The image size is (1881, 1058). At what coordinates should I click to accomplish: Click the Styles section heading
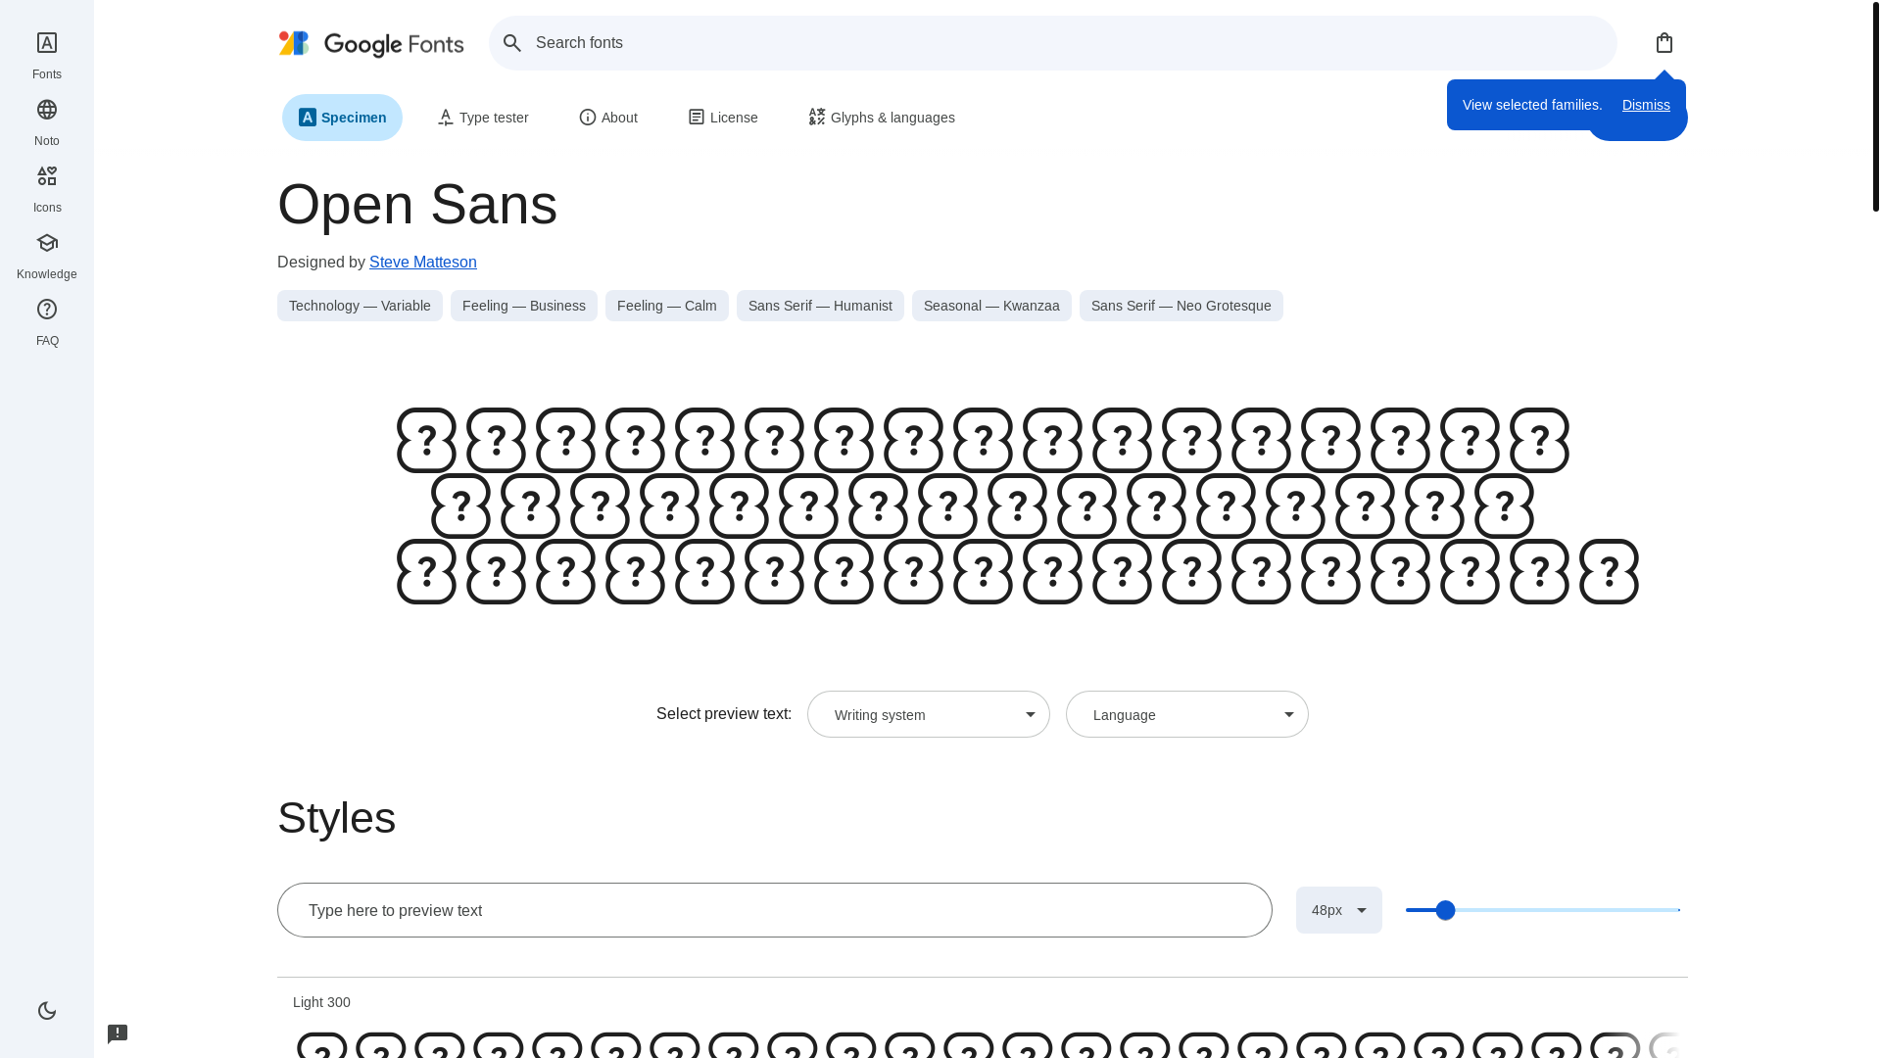[x=337, y=818]
